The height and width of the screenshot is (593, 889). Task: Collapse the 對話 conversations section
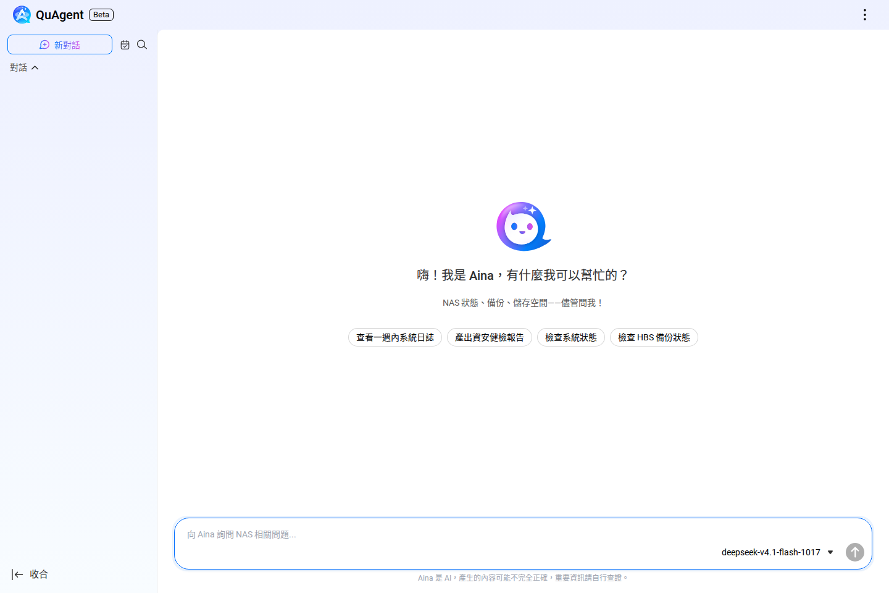(25, 67)
